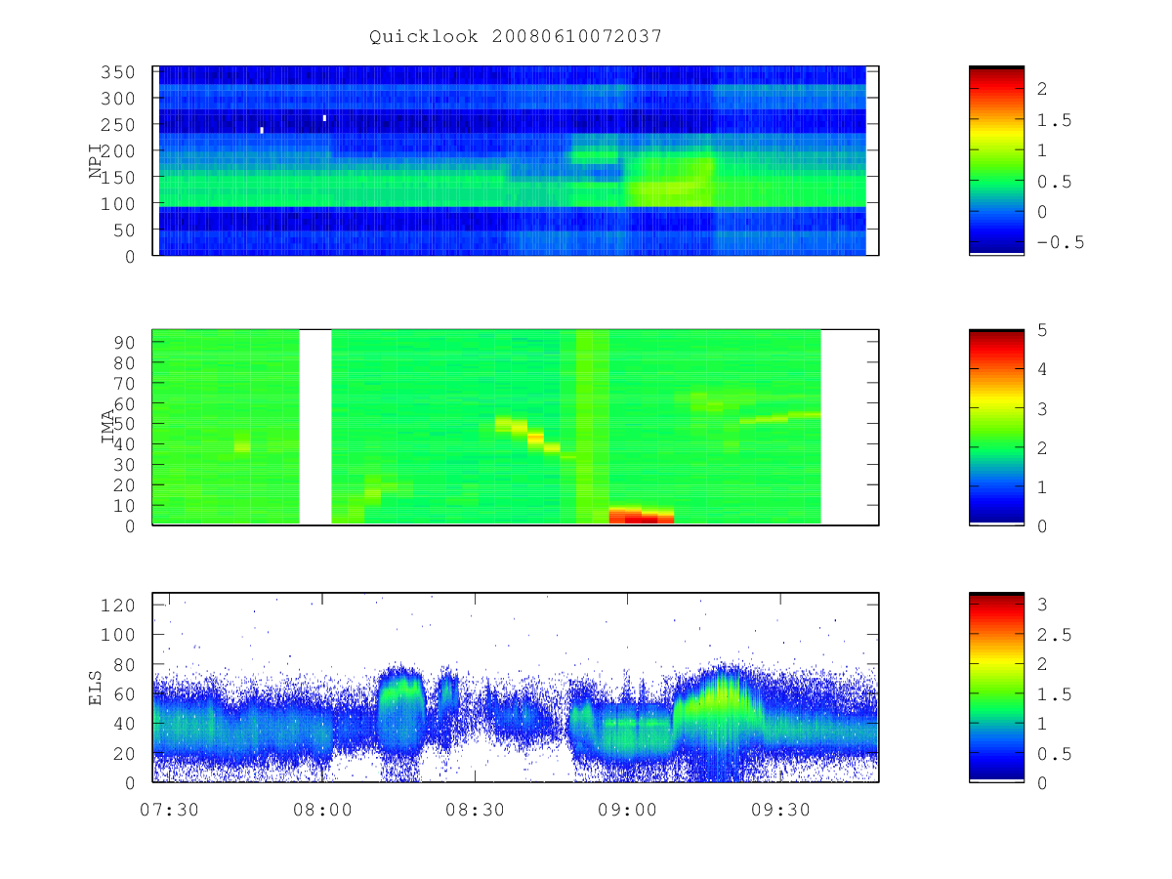This screenshot has width=1172, height=879.
Task: Click the white data gap in IMA plot
Action: (x=314, y=427)
